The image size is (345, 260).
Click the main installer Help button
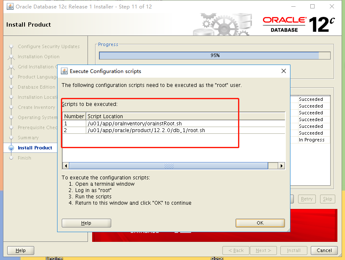coord(21,250)
